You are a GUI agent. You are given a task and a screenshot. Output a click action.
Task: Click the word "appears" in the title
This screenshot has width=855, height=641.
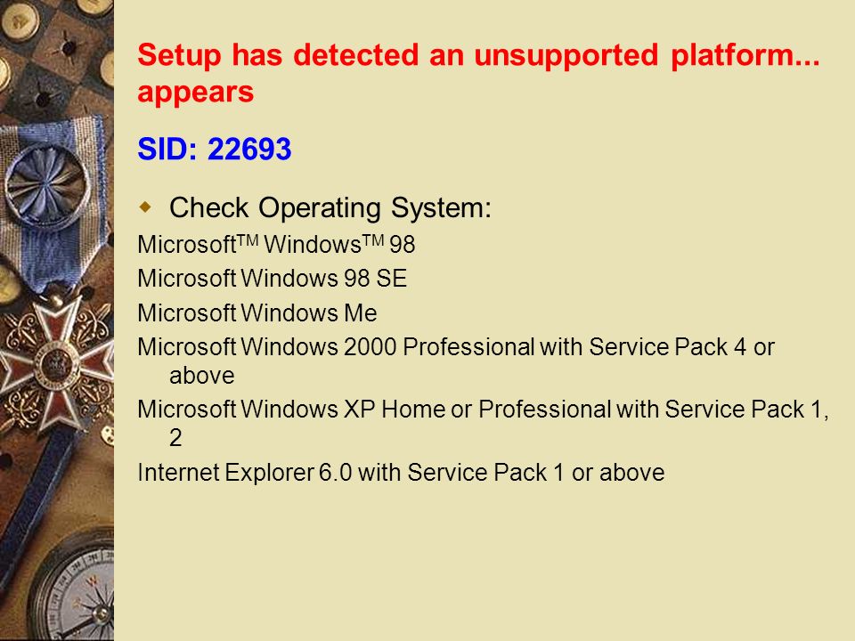pyautogui.click(x=195, y=92)
